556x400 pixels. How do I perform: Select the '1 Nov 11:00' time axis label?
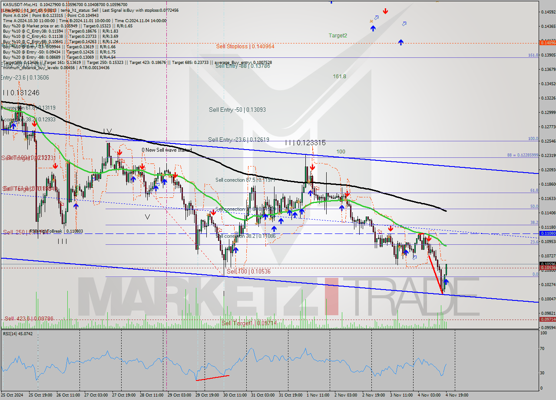click(318, 395)
